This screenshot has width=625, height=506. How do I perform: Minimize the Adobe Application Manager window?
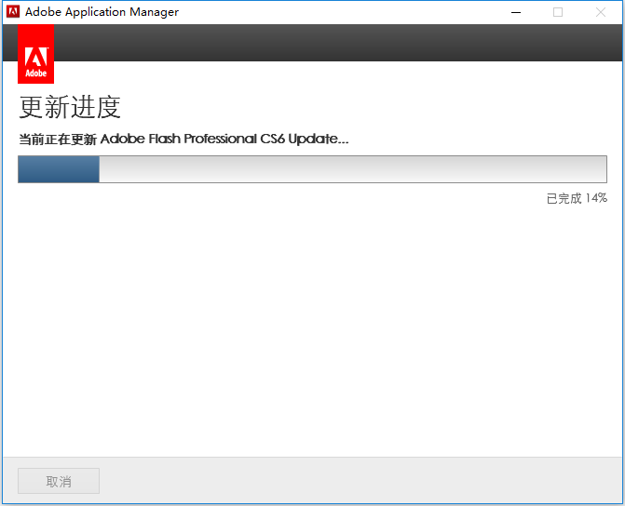coord(516,12)
